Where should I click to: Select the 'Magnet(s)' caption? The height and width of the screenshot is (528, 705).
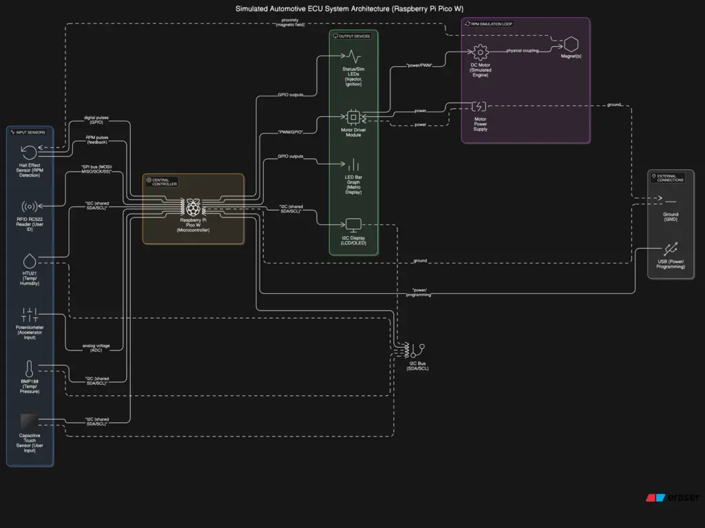point(571,56)
